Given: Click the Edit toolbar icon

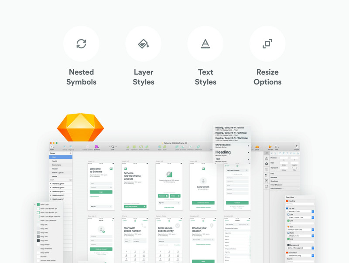Looking at the screenshot, I should [x=128, y=147].
